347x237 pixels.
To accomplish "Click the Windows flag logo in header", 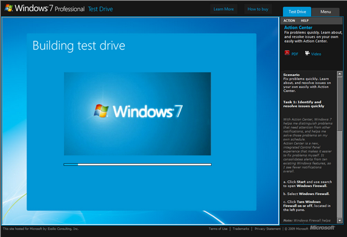I will [9, 8].
